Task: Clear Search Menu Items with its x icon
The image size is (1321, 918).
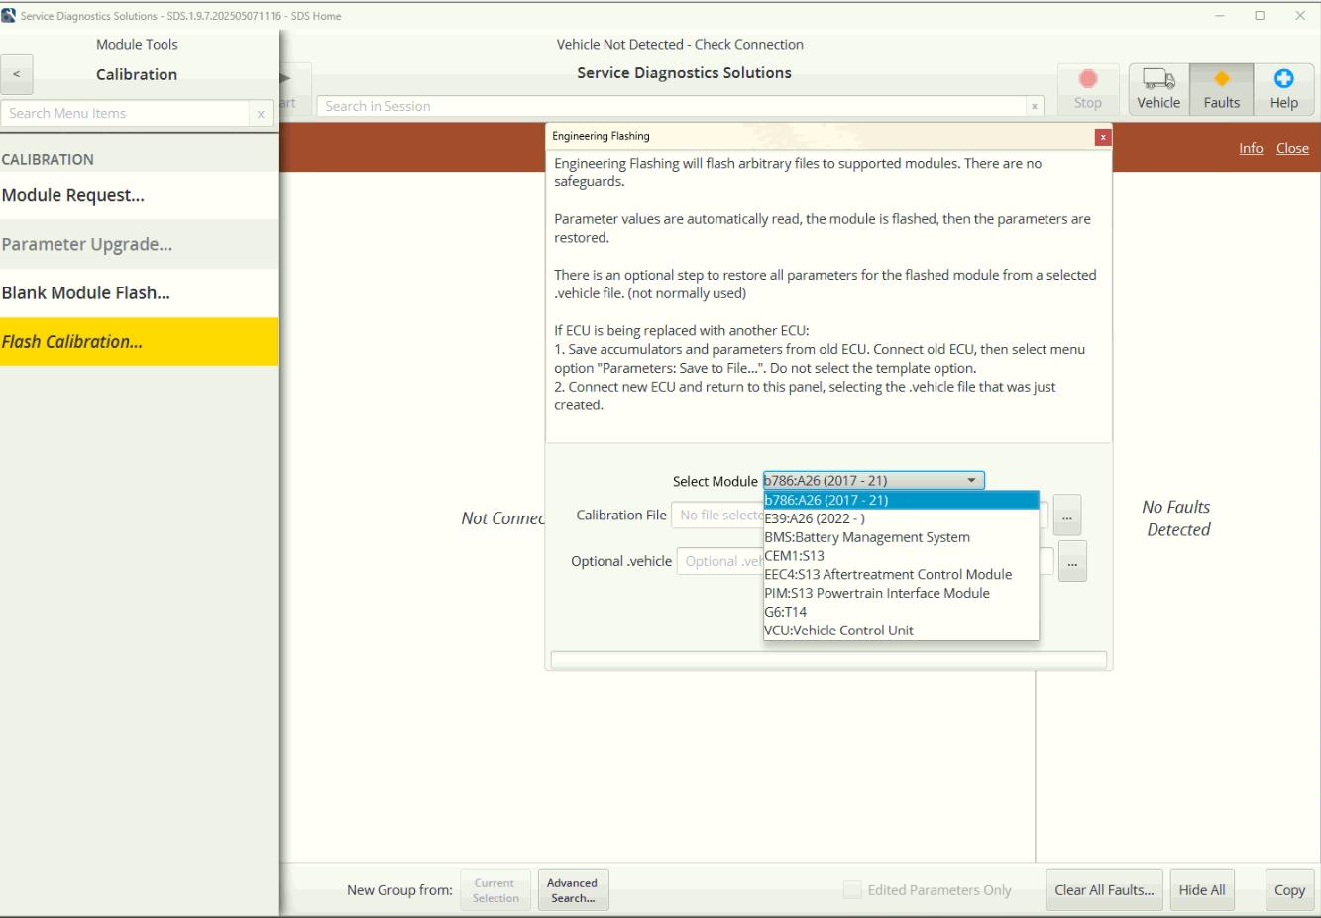Action: click(261, 113)
